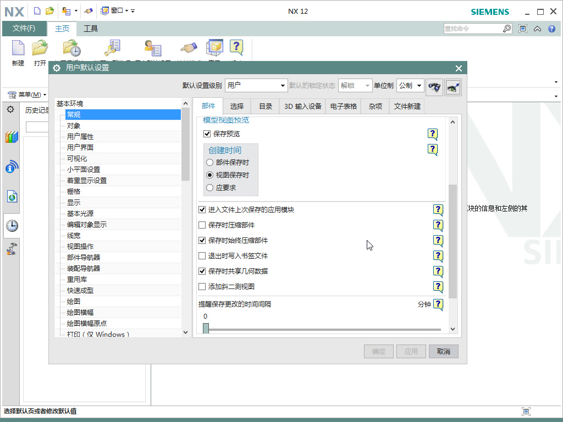Click the 新建 (New) icon
563x422 pixels.
[x=17, y=48]
